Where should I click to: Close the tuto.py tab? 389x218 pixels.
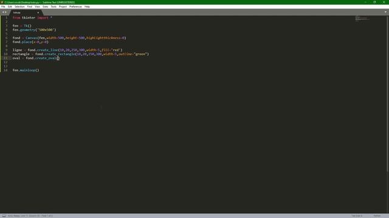click(38, 12)
